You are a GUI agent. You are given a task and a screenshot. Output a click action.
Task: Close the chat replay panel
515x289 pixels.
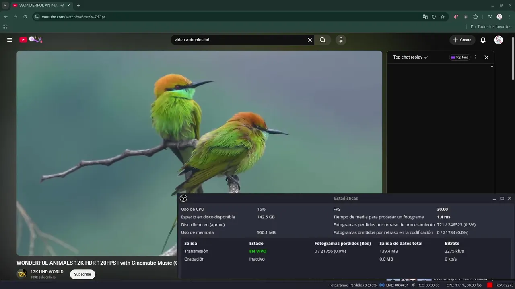(486, 57)
